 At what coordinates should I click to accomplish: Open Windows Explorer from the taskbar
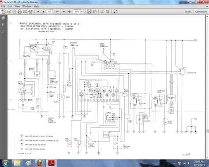click(17, 163)
